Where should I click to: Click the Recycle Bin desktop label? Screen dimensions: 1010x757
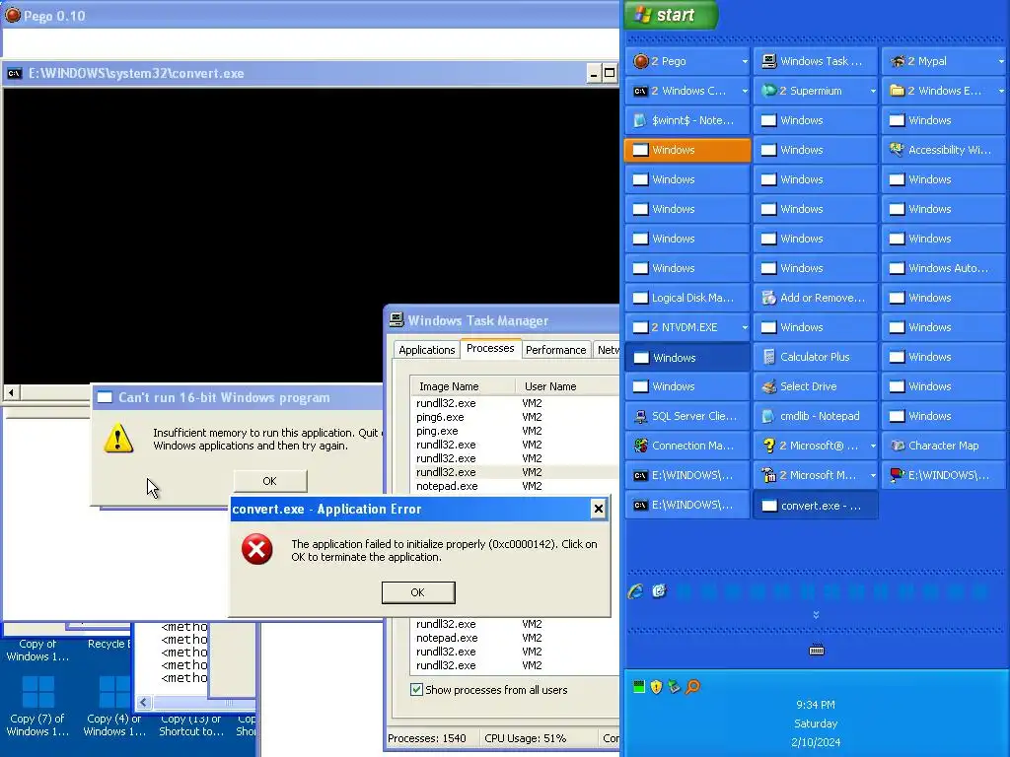tap(108, 644)
